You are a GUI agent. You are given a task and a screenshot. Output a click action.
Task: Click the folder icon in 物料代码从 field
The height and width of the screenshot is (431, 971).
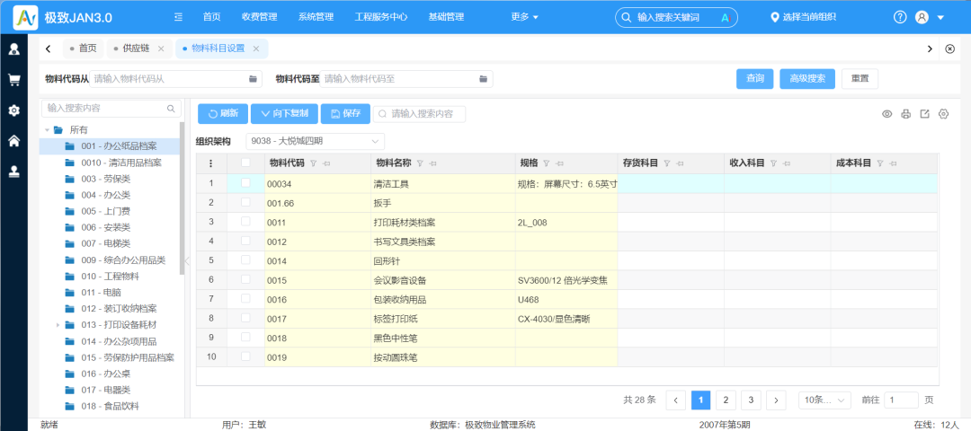253,78
